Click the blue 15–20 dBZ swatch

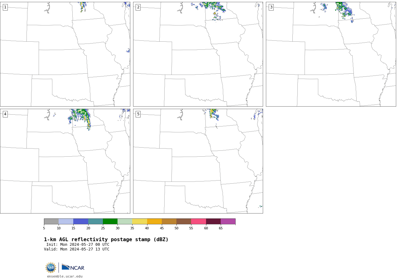point(81,222)
